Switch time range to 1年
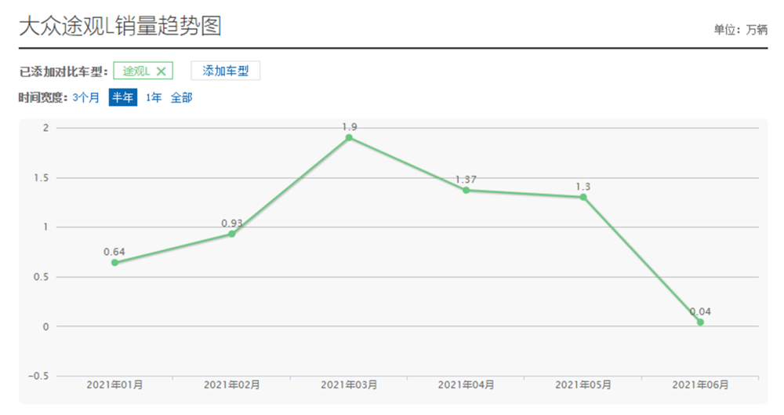This screenshot has height=415, width=784. (154, 97)
